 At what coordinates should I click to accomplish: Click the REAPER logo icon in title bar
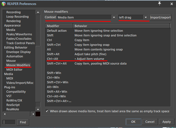(4, 4)
